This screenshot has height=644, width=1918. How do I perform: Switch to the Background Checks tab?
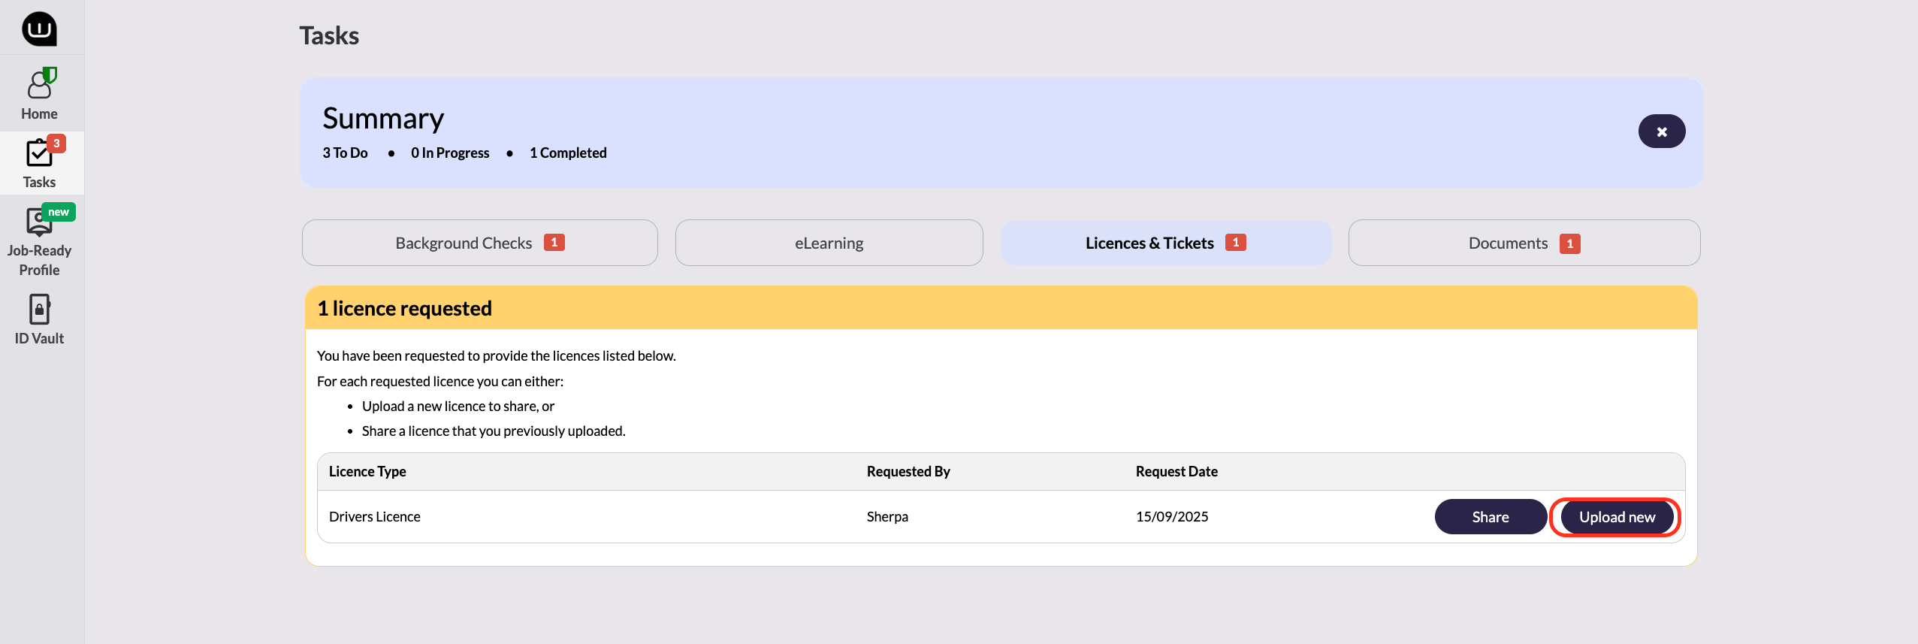[x=479, y=243]
